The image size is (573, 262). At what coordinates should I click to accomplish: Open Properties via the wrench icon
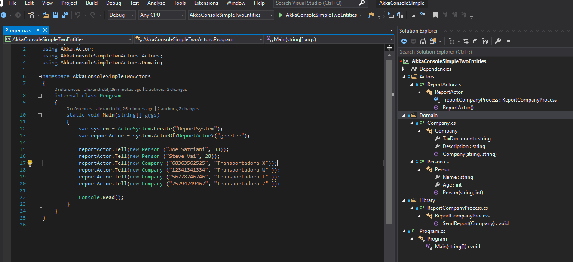pyautogui.click(x=497, y=41)
